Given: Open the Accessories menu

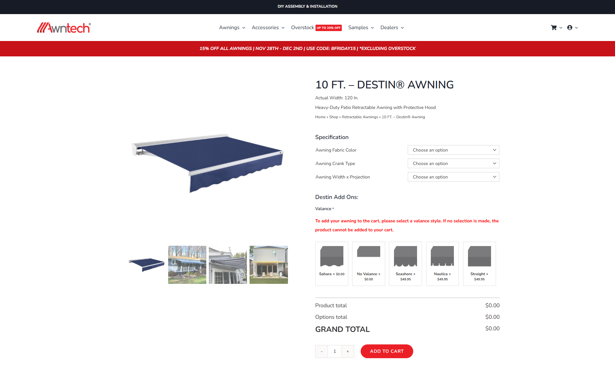Looking at the screenshot, I should (268, 28).
